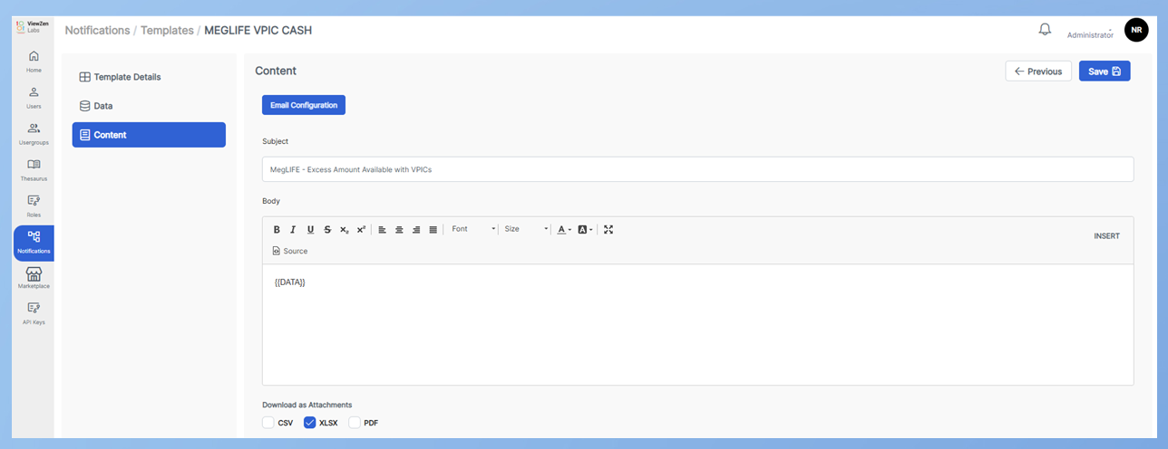Apply italic formatting in editor toolbar
Viewport: 1168px width, 449px height.
(293, 230)
